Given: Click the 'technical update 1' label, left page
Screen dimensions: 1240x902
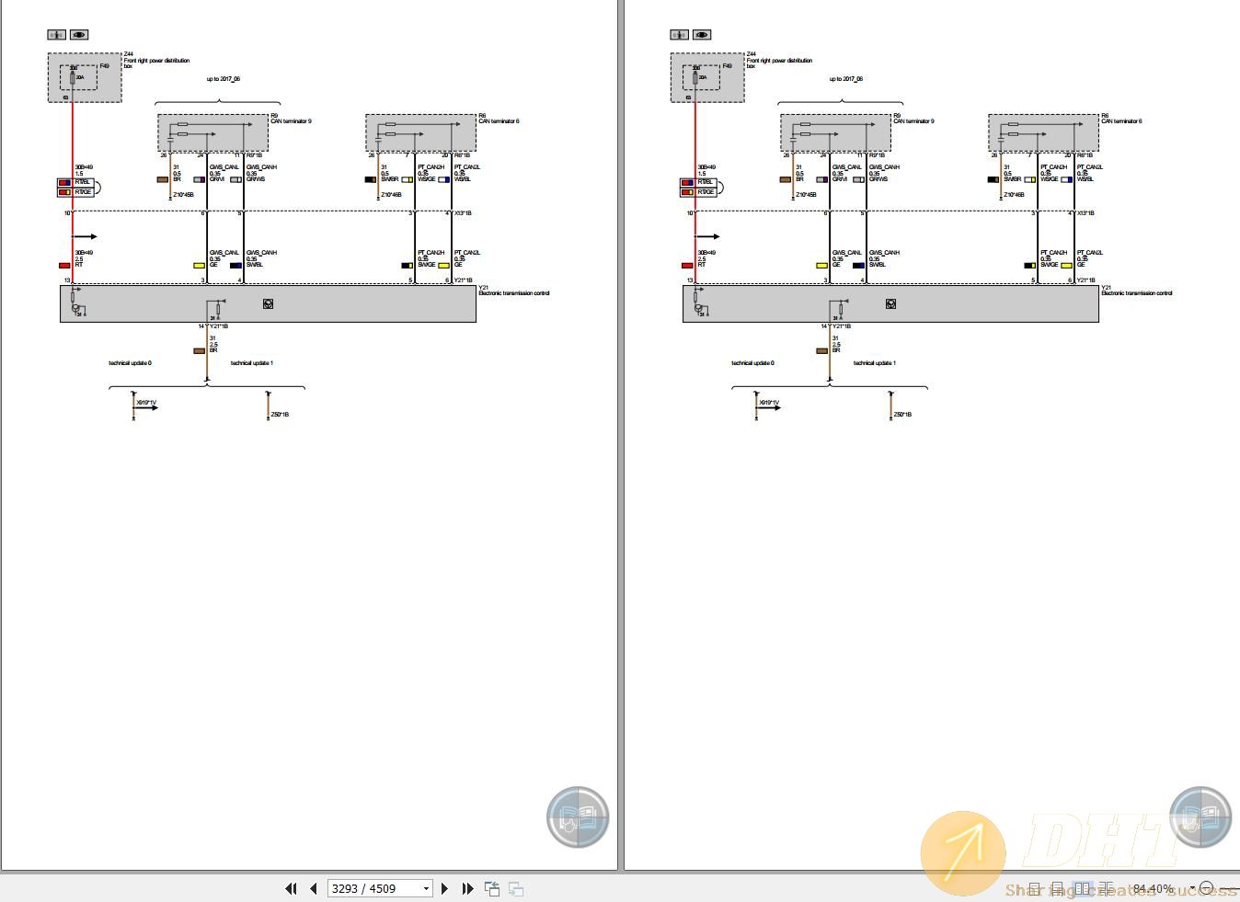Looking at the screenshot, I should [251, 363].
